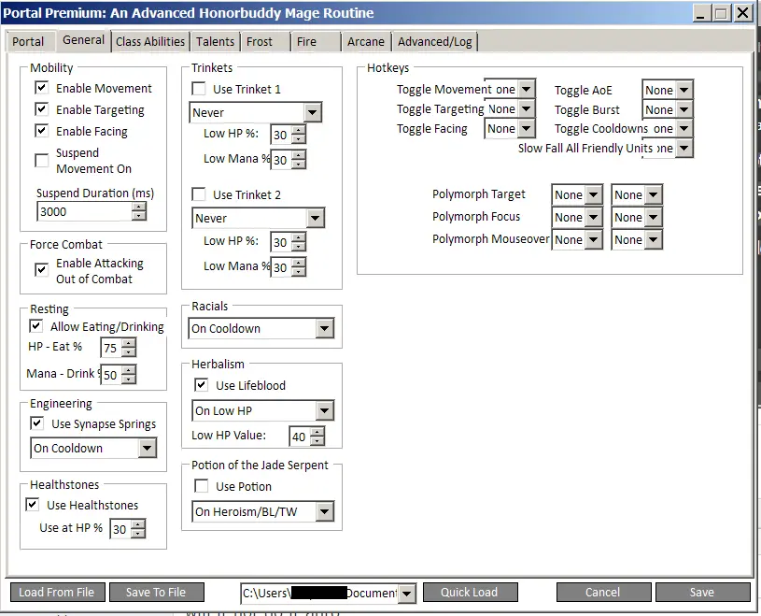Toggle Enable Attacking Out of Combat
This screenshot has width=761, height=616.
tap(42, 270)
